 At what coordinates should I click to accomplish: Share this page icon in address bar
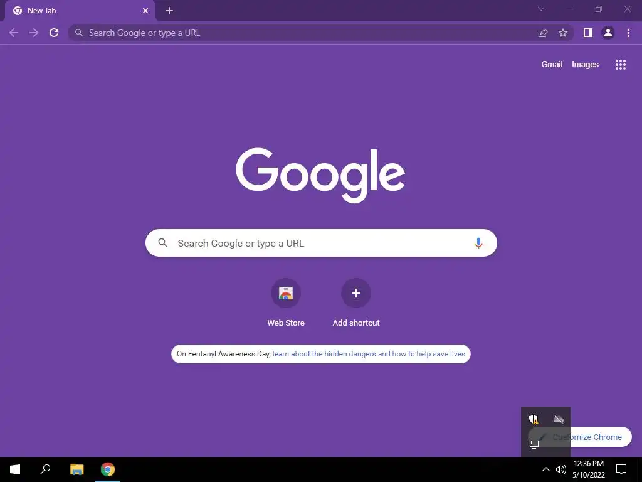pos(543,33)
